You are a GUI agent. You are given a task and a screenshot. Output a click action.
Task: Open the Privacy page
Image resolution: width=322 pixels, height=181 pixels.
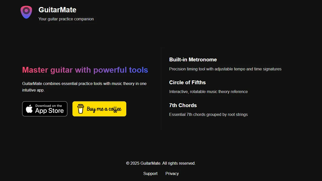click(172, 173)
